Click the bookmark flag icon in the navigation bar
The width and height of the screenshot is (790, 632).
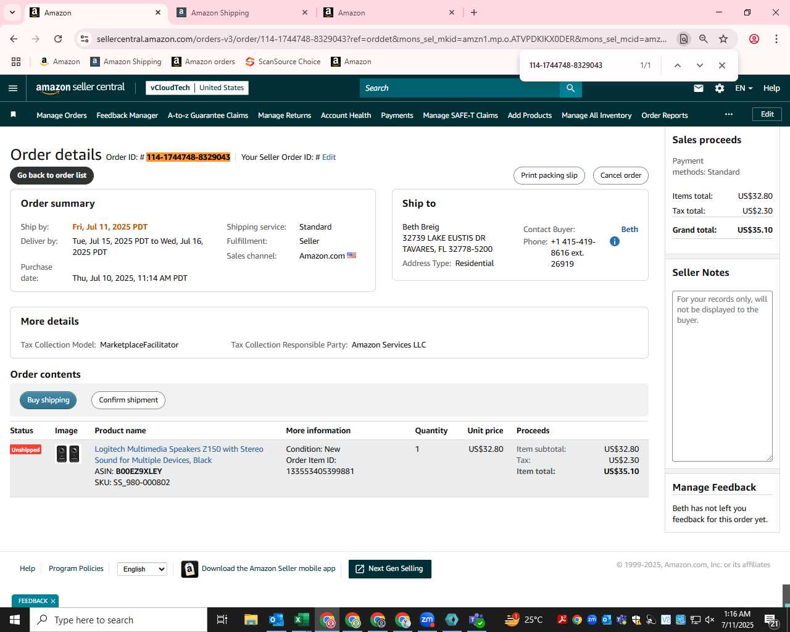coord(14,115)
